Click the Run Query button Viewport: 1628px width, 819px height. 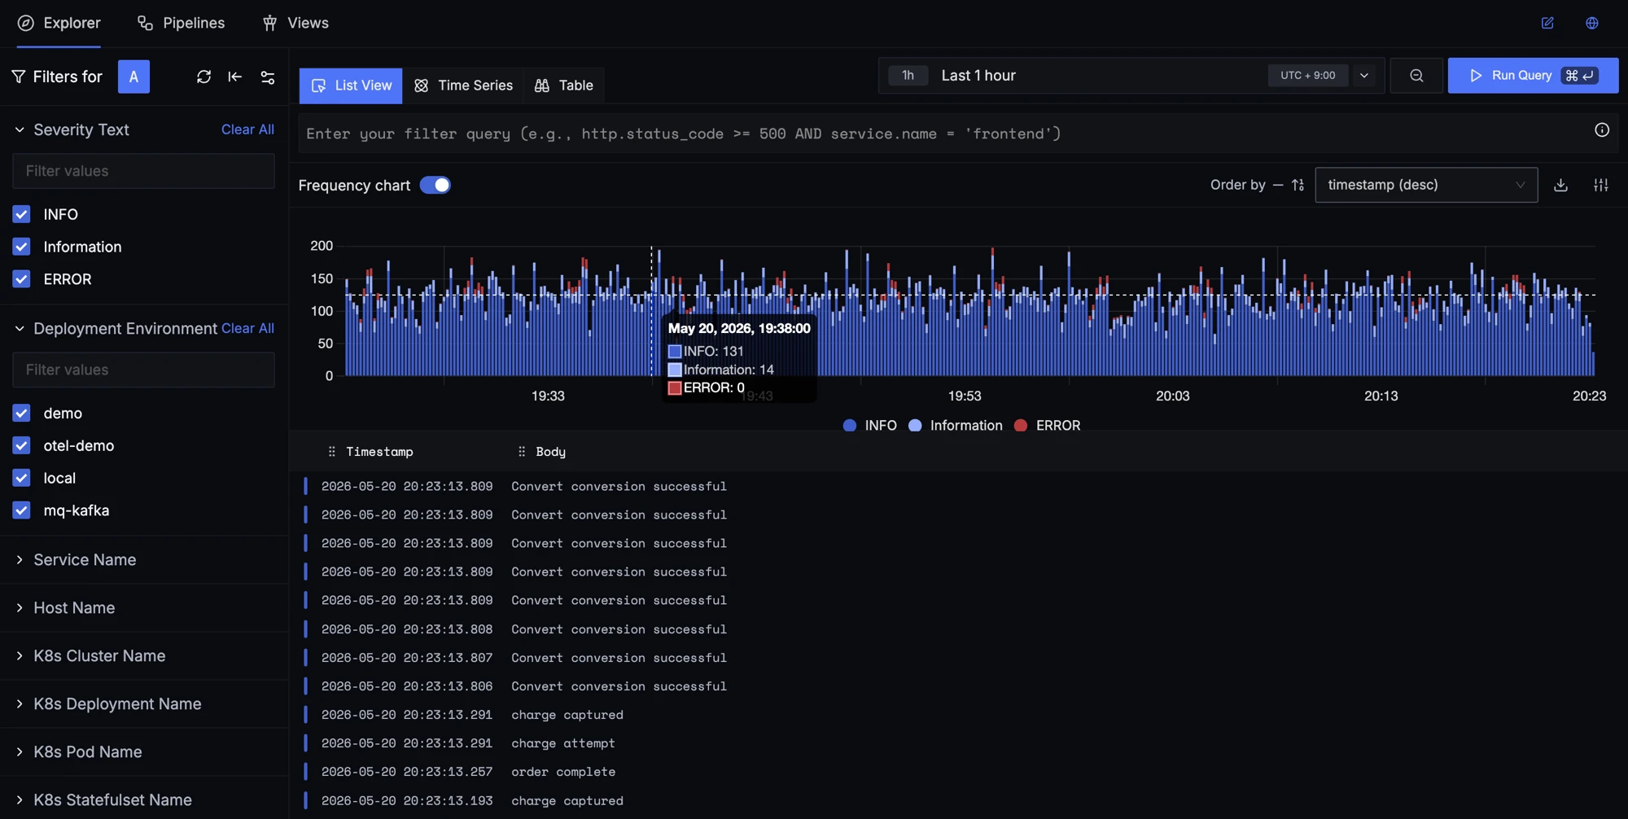[x=1533, y=76]
